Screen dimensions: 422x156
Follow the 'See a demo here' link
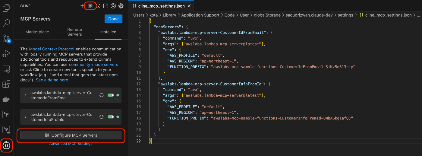(52, 80)
